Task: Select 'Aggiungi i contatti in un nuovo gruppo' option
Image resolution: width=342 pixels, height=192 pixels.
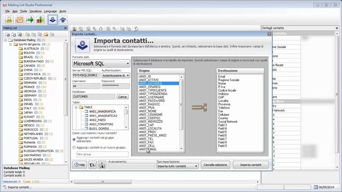Action: (74, 148)
